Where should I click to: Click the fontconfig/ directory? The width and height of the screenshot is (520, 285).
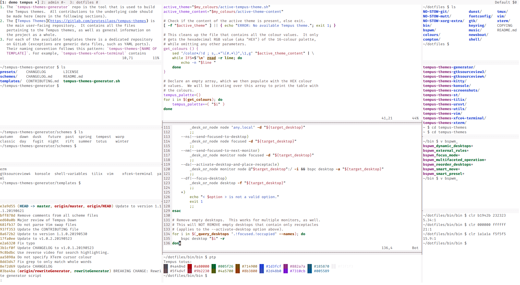click(x=481, y=16)
